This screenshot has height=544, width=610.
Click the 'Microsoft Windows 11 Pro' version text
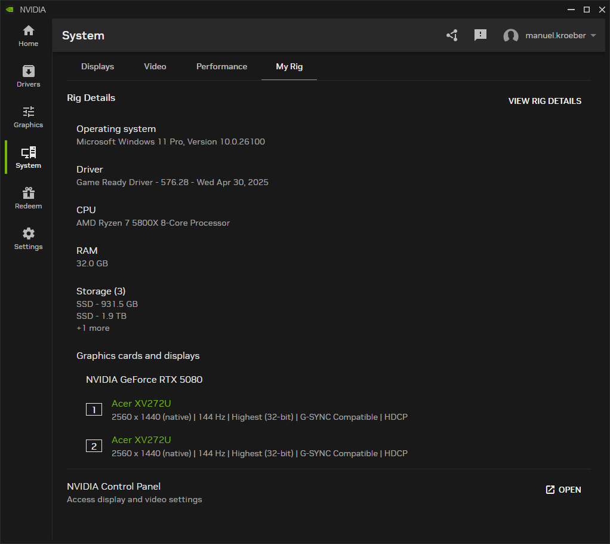(170, 142)
